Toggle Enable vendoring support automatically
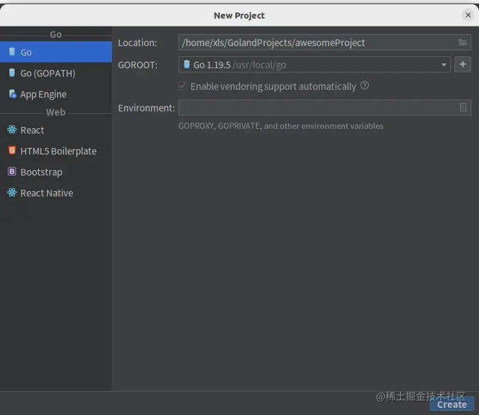The width and height of the screenshot is (479, 415). 183,86
